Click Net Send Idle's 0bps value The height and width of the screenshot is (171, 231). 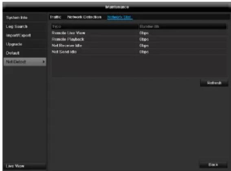(x=144, y=52)
